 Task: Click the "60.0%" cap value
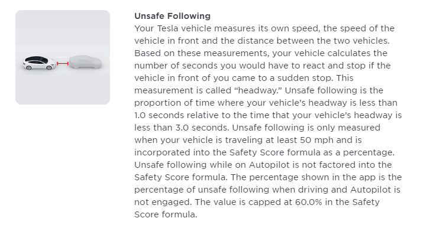(309, 202)
